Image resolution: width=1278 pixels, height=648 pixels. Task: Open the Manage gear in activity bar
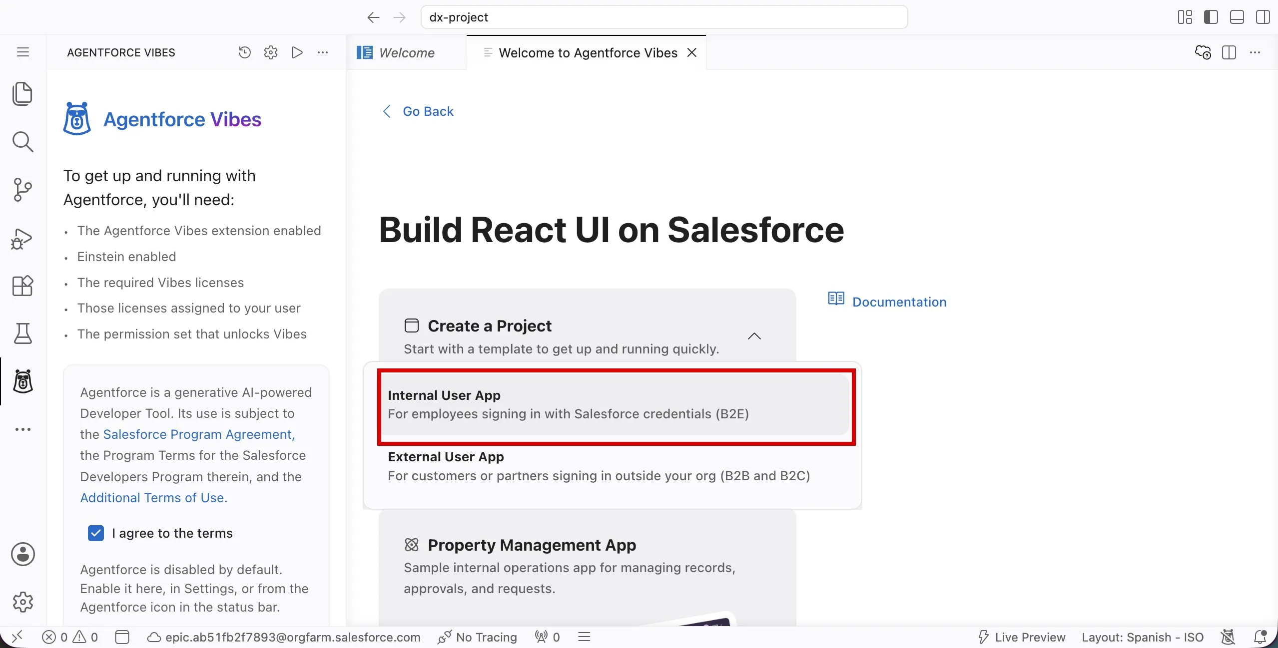[22, 602]
